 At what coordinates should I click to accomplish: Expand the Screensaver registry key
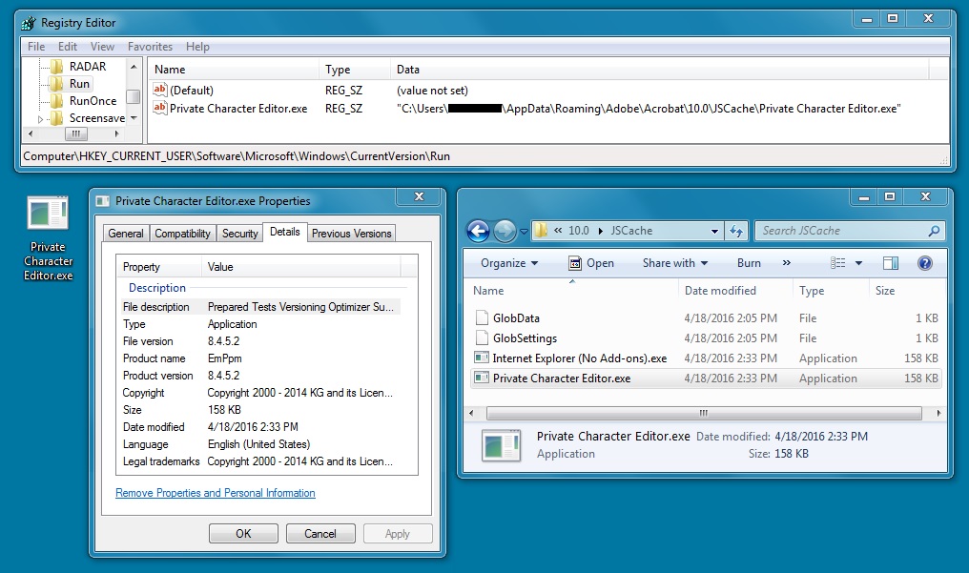point(40,119)
